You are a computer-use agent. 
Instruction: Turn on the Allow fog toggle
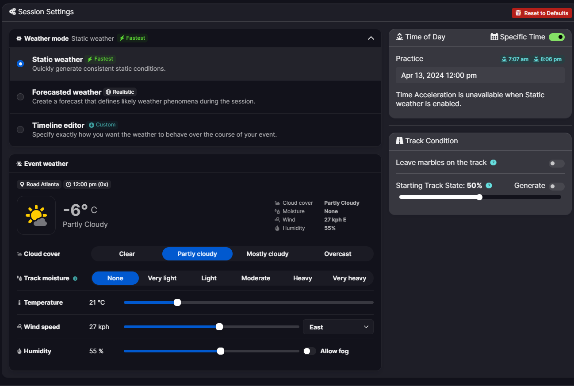(310, 351)
